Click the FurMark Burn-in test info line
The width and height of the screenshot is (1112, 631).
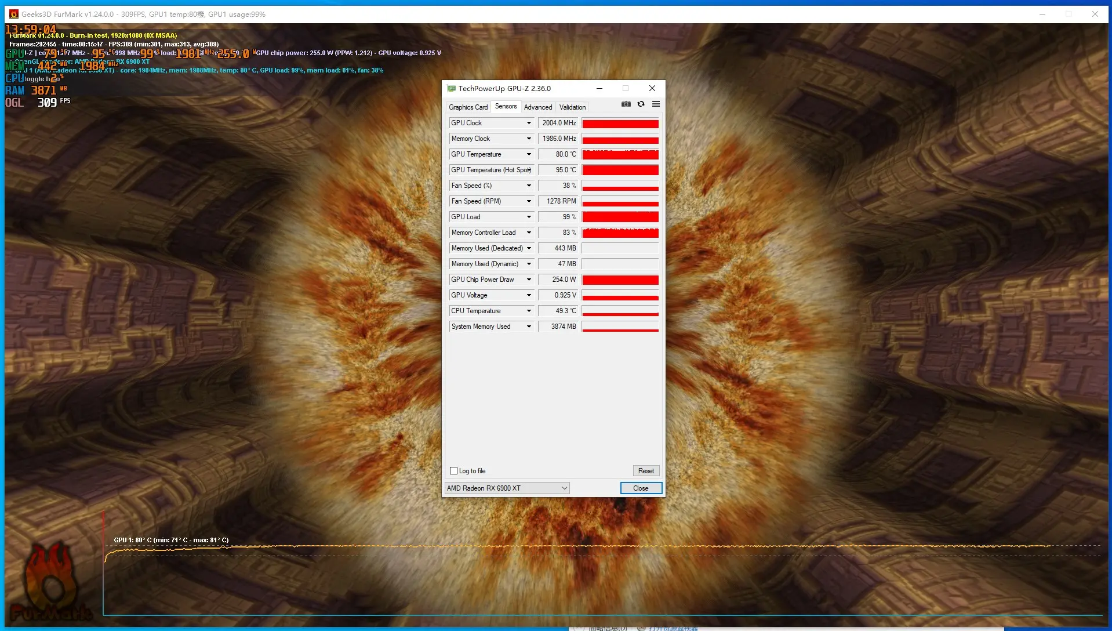[93, 35]
